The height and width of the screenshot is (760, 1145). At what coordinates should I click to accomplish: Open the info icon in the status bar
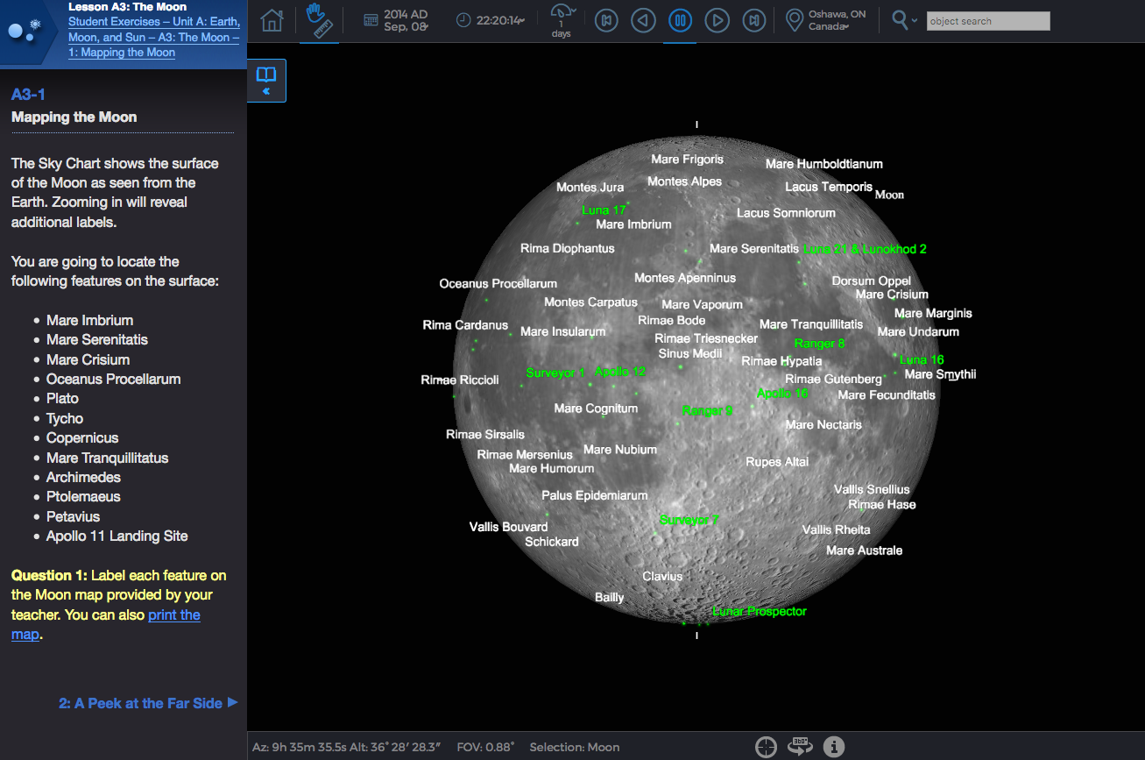pyautogui.click(x=834, y=747)
